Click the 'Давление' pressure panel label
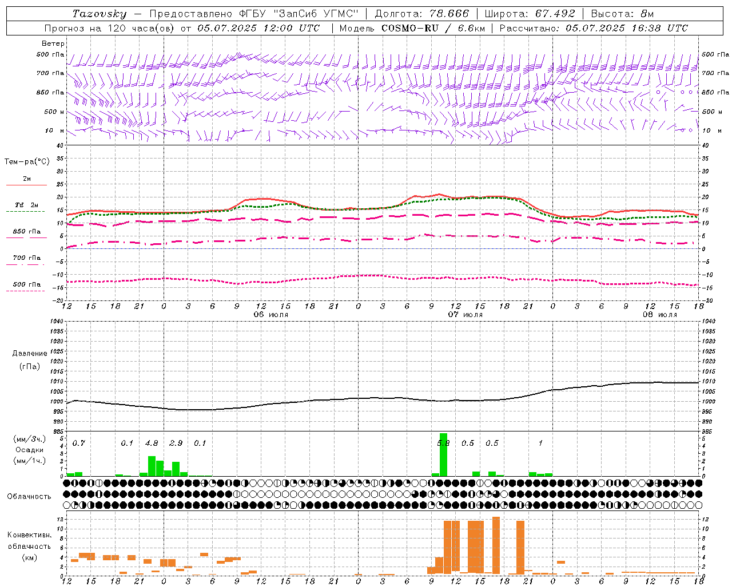732x586 pixels. pyautogui.click(x=30, y=354)
